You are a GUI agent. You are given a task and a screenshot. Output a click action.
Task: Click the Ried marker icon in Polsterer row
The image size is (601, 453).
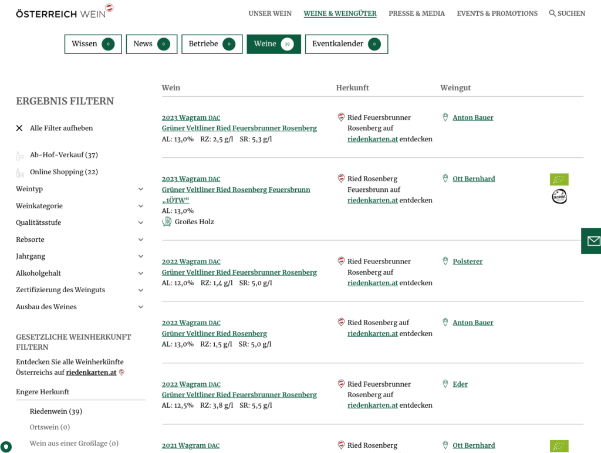click(x=341, y=261)
